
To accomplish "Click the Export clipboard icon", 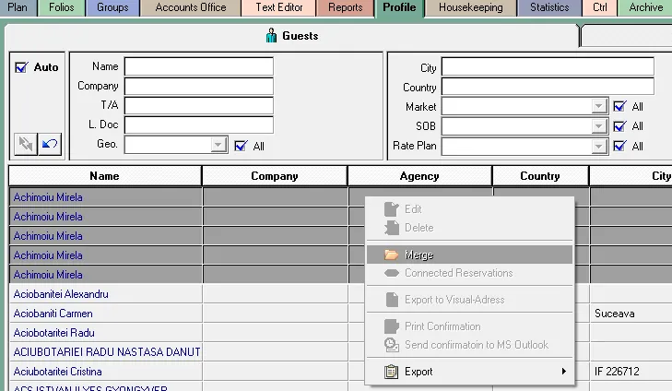I will (x=391, y=372).
